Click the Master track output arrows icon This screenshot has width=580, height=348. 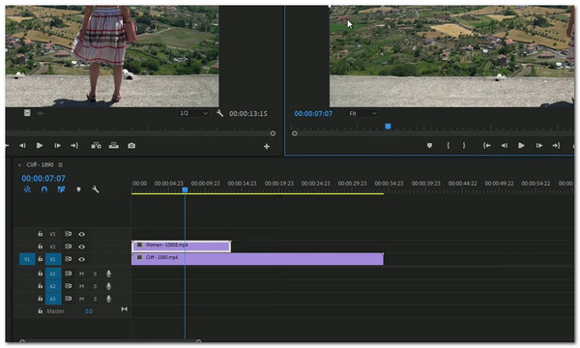(x=125, y=309)
